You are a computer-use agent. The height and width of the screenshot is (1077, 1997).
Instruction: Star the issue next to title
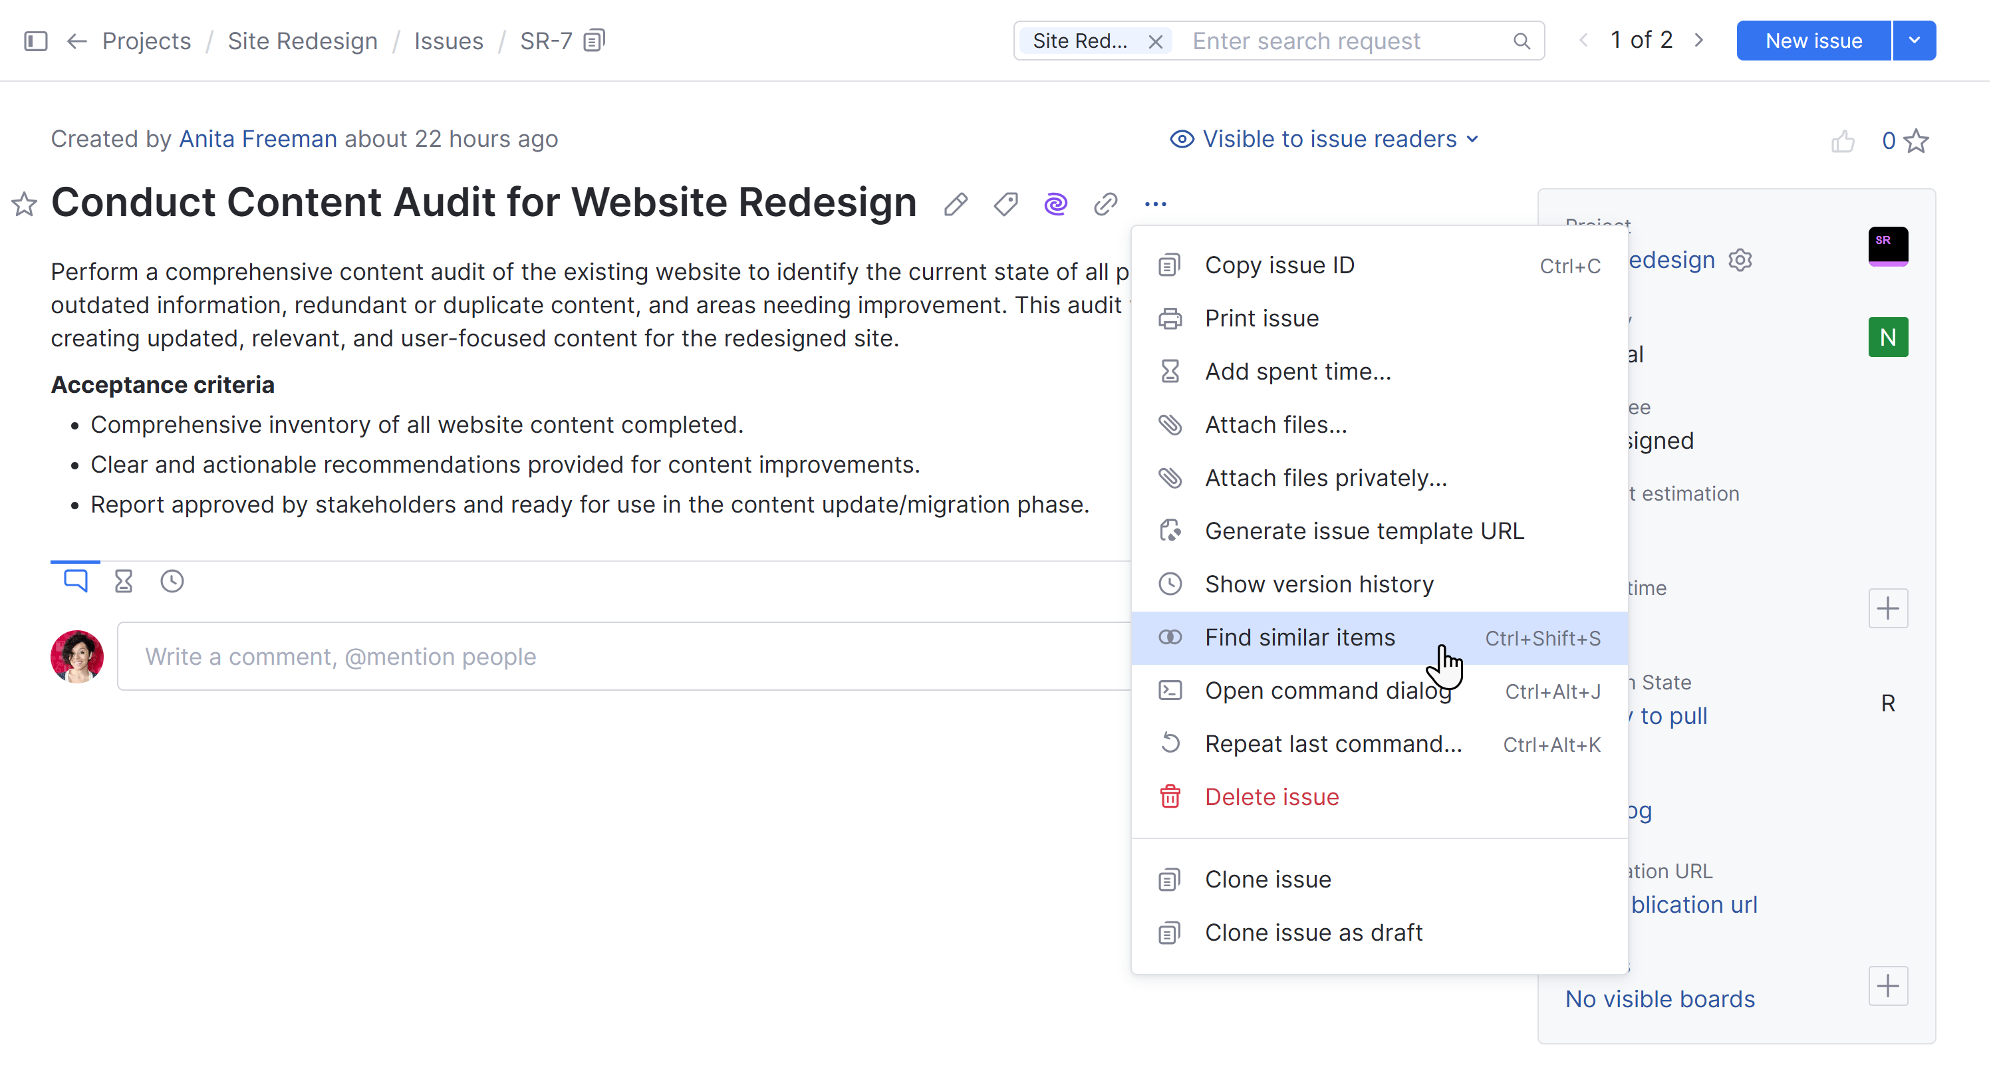[24, 205]
